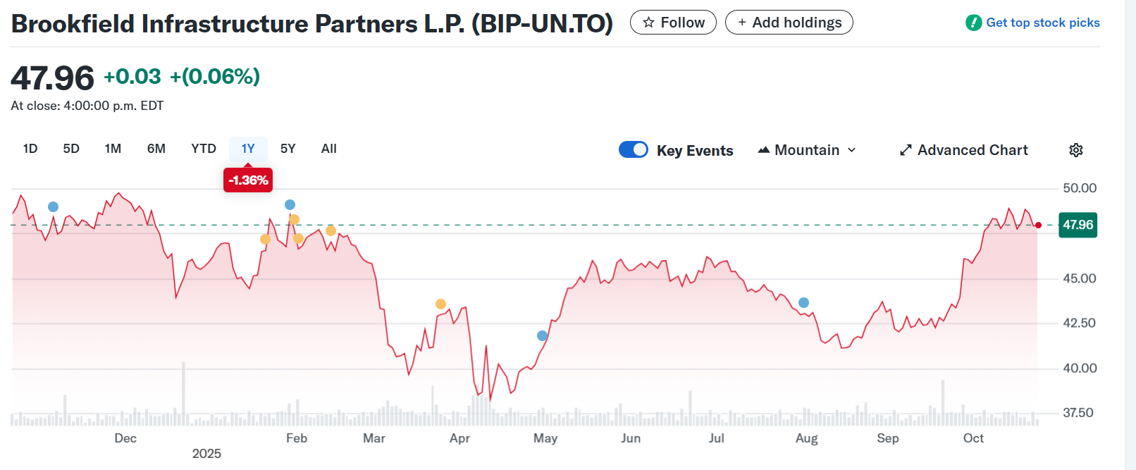Select the YTD range tab
The width and height of the screenshot is (1136, 470).
204,149
